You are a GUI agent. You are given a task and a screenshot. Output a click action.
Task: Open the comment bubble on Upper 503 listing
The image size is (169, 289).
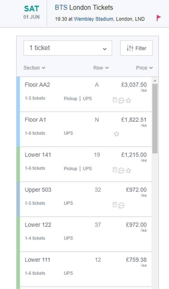click(x=122, y=205)
